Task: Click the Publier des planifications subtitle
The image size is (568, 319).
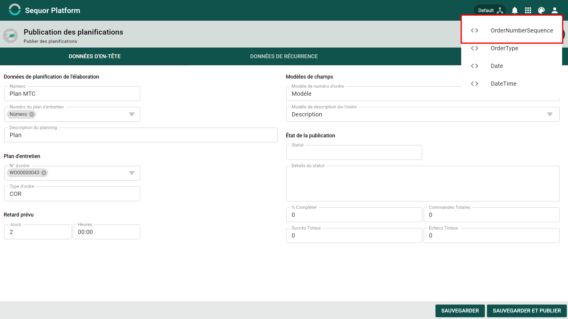Action: coord(50,41)
